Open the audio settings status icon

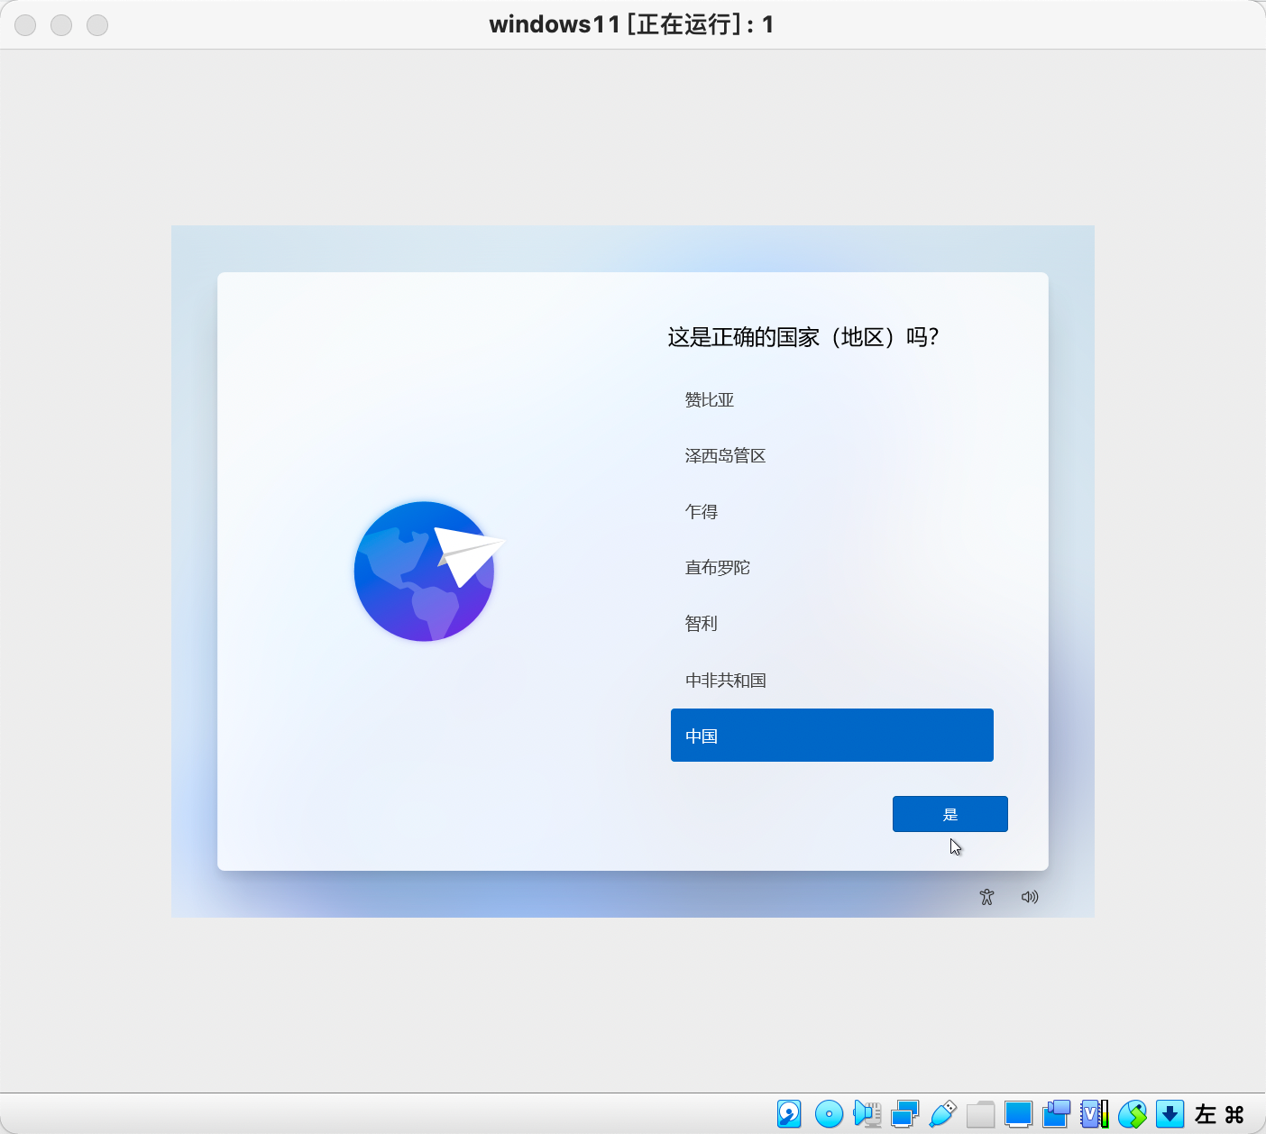click(x=867, y=1114)
